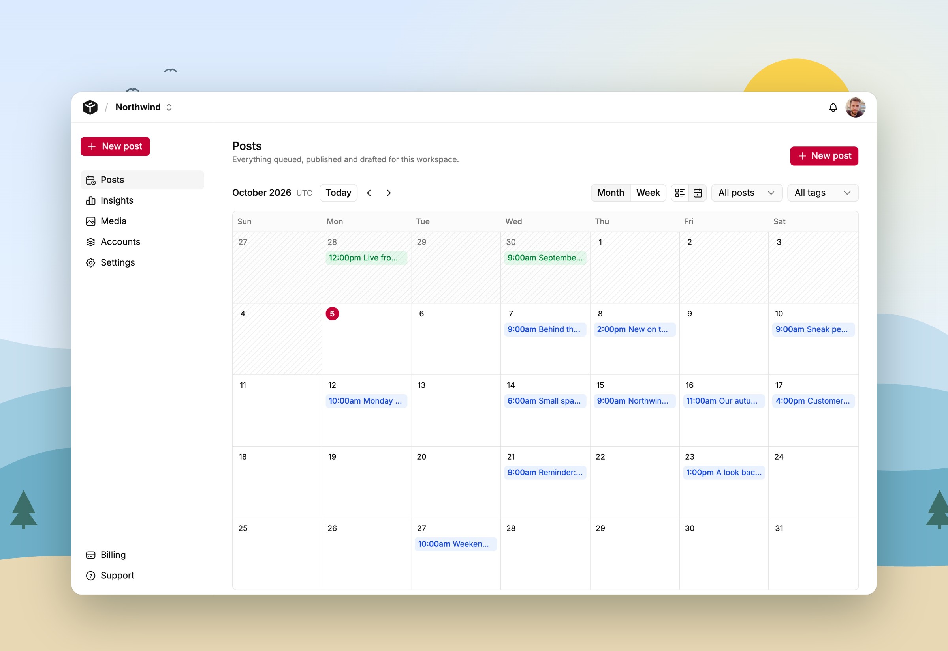Open Accounts in the sidebar

[142, 242]
